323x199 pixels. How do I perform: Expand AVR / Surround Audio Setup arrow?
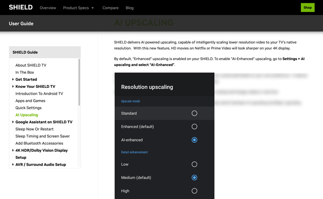(13, 164)
